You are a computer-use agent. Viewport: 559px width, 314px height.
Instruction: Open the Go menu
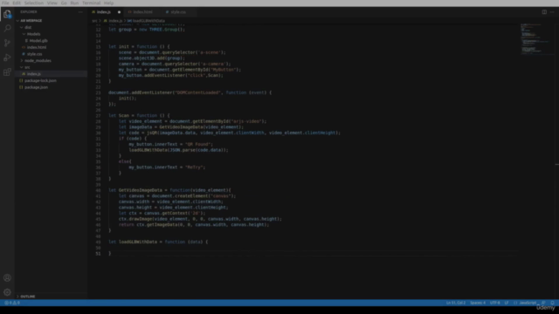(64, 3)
